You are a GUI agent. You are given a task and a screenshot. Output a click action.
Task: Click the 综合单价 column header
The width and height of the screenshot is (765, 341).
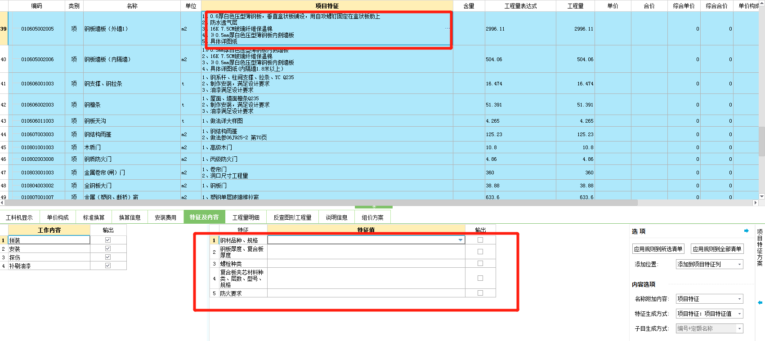[x=684, y=6]
